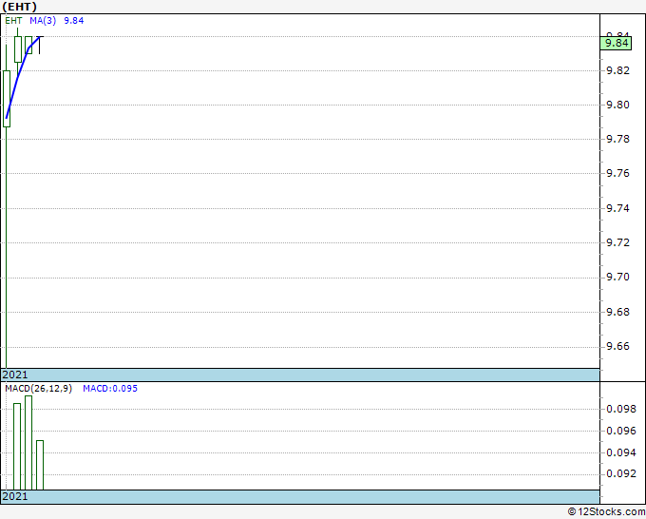Click the 2021 label under price chart

point(15,375)
